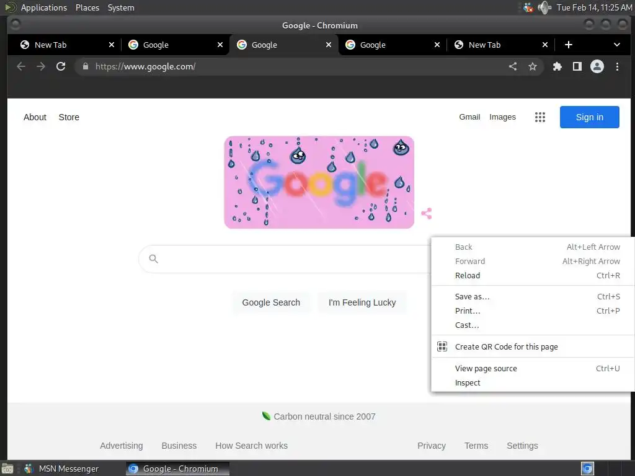Open the Terms footer link
Image resolution: width=635 pixels, height=476 pixels.
[476, 446]
